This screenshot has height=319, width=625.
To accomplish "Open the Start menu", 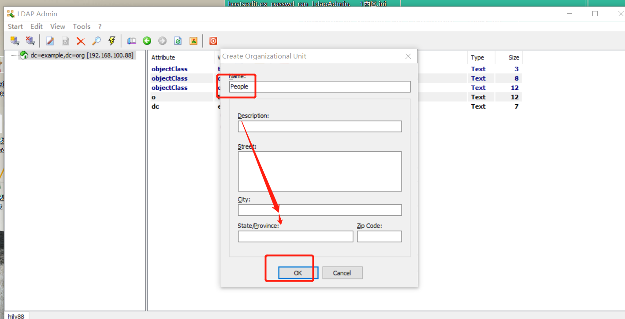I will tap(15, 26).
